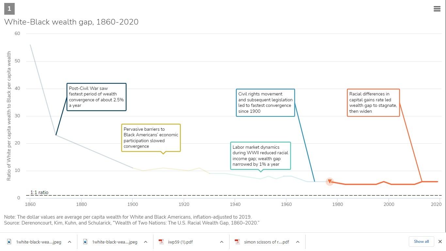Open the iwp59 (1).pdf download
The height and width of the screenshot is (251, 446).
[x=180, y=242]
